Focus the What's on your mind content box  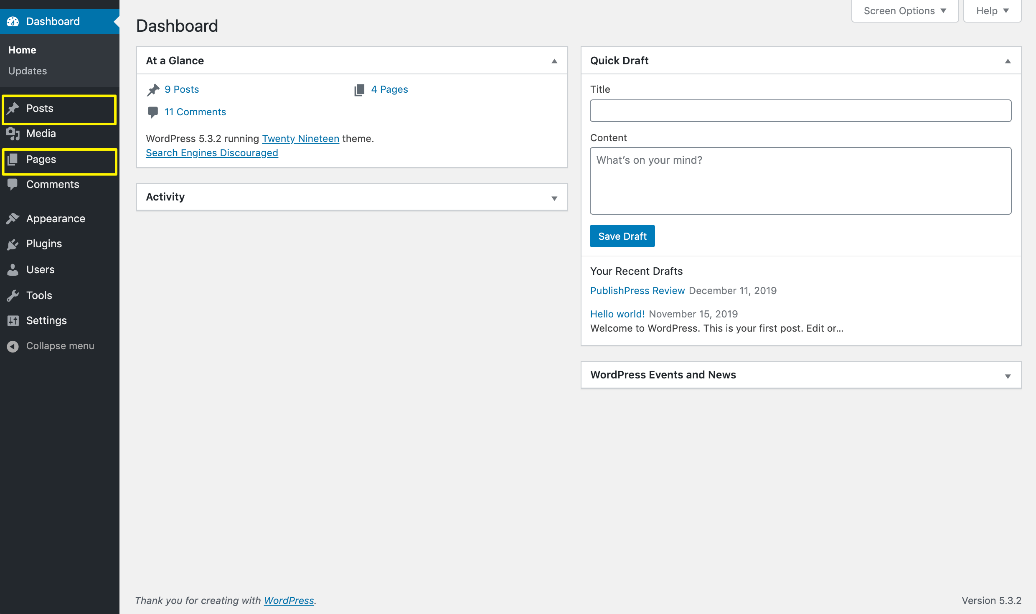click(x=800, y=181)
